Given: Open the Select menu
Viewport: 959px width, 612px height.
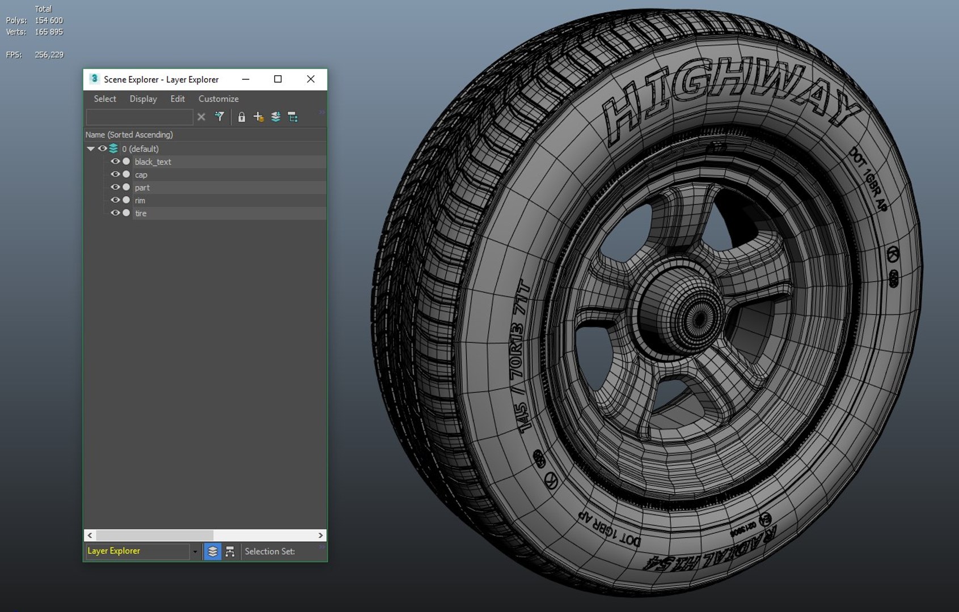Looking at the screenshot, I should click(105, 99).
